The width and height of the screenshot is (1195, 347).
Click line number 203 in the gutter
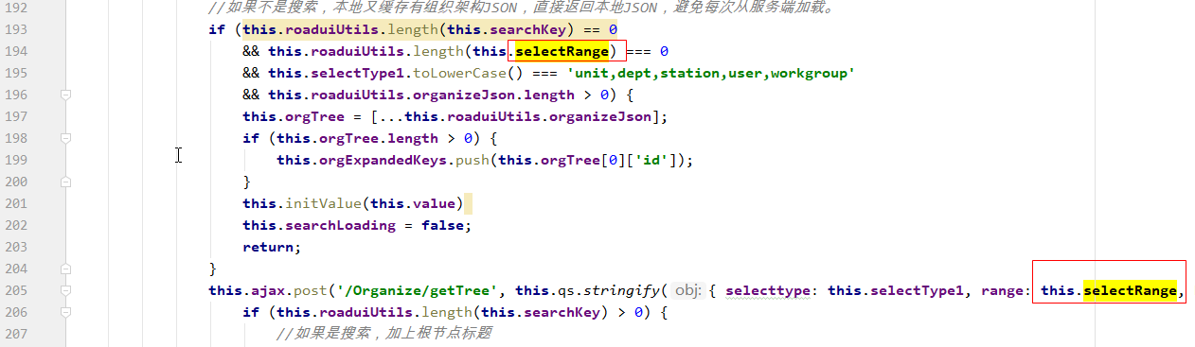tap(16, 247)
